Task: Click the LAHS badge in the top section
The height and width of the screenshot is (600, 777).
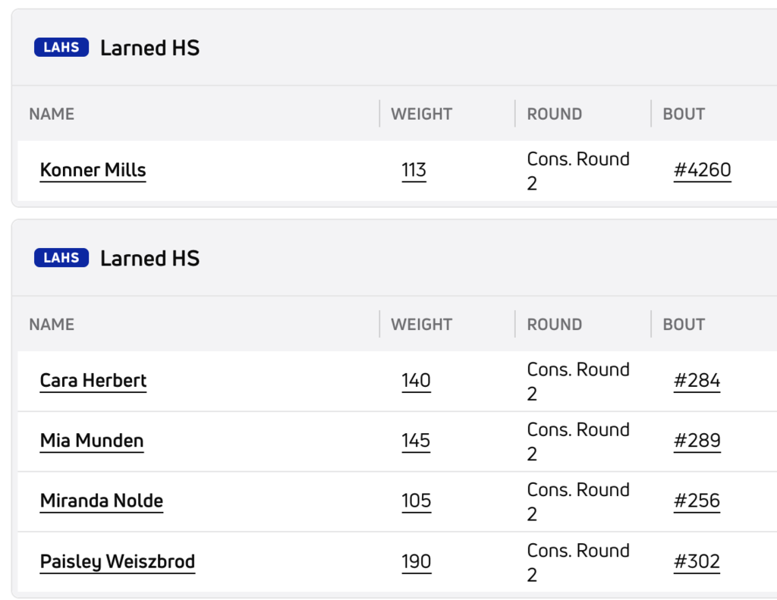Action: tap(61, 47)
